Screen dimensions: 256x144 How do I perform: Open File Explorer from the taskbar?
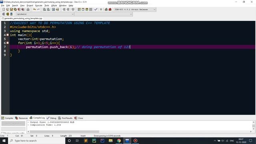[110, 140]
